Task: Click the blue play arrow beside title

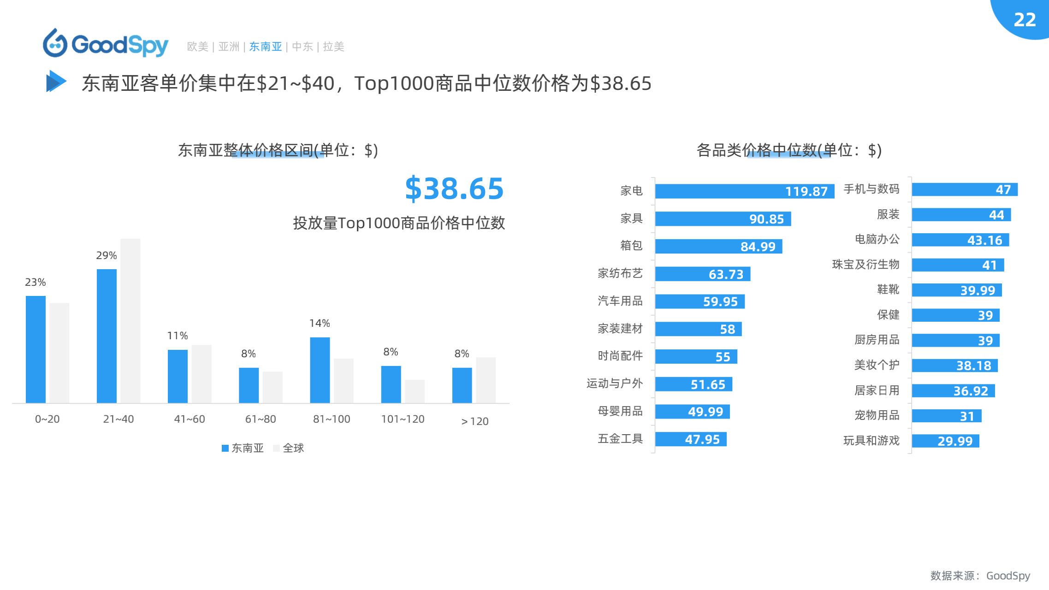Action: [56, 82]
